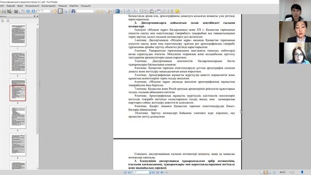Click the binoculars Find icon
This screenshot has height=175, width=311.
pyautogui.click(x=73, y=11)
